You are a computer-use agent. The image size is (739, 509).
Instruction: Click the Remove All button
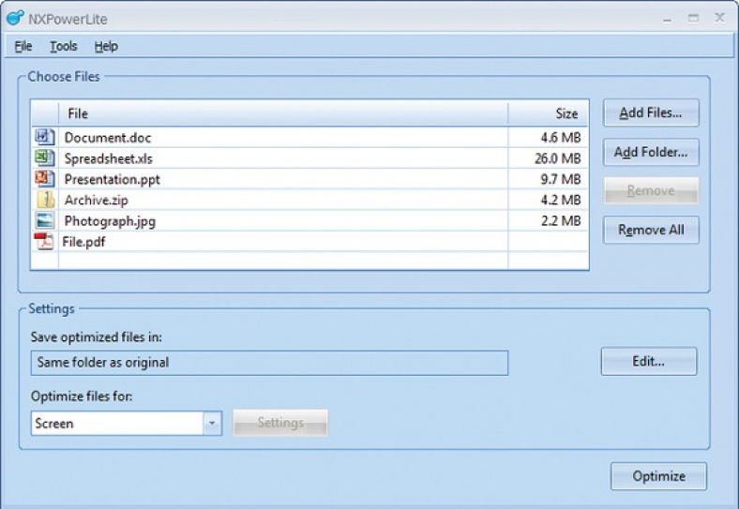[x=651, y=230]
